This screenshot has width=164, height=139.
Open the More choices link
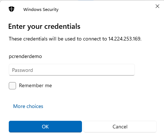(x=28, y=106)
